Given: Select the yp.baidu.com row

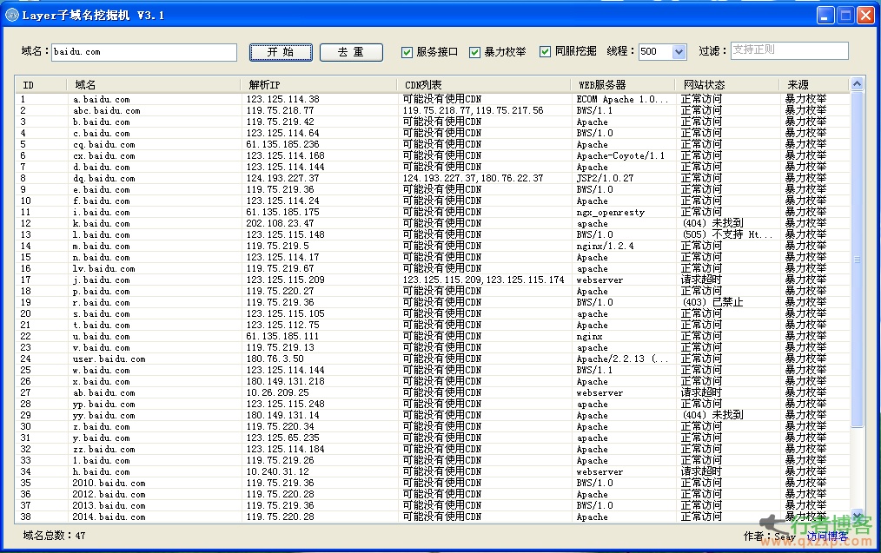Looking at the screenshot, I should (x=433, y=404).
